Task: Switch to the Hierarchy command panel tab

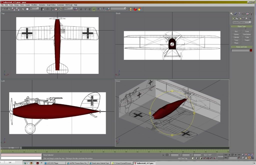Action: 239,14
